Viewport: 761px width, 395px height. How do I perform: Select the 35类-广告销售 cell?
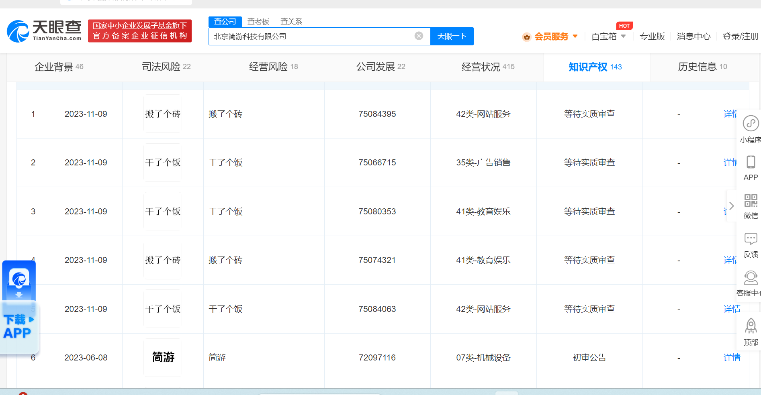(x=483, y=163)
